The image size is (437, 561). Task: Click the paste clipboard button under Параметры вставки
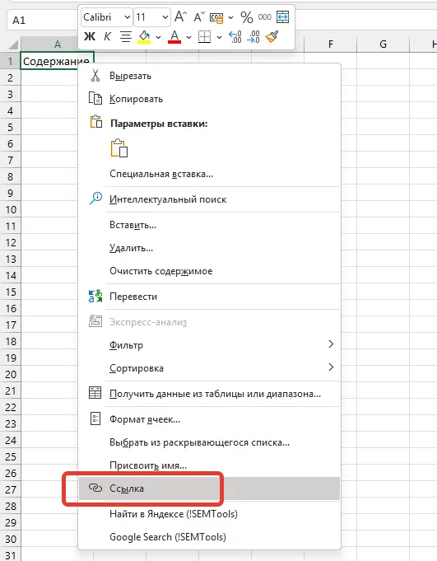click(119, 148)
